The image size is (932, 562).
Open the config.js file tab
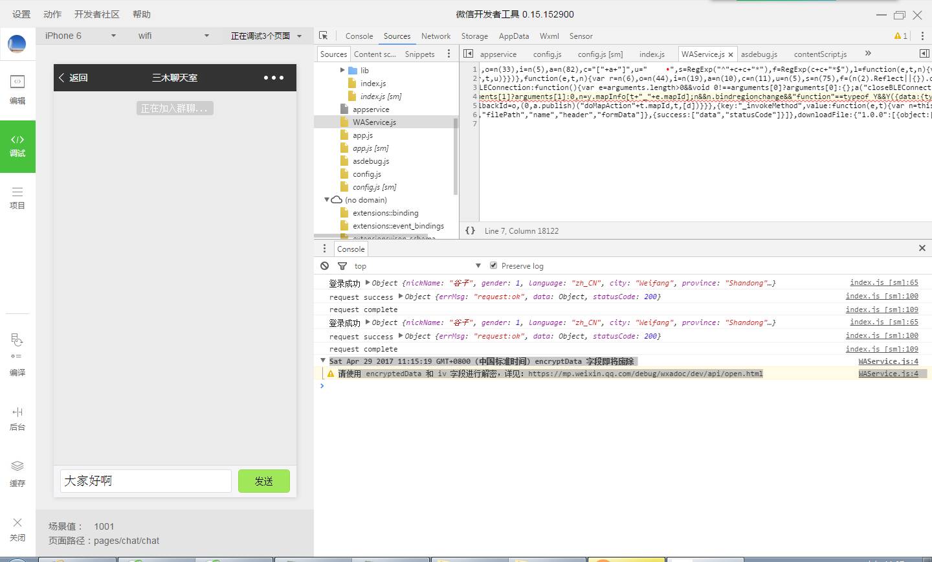547,54
